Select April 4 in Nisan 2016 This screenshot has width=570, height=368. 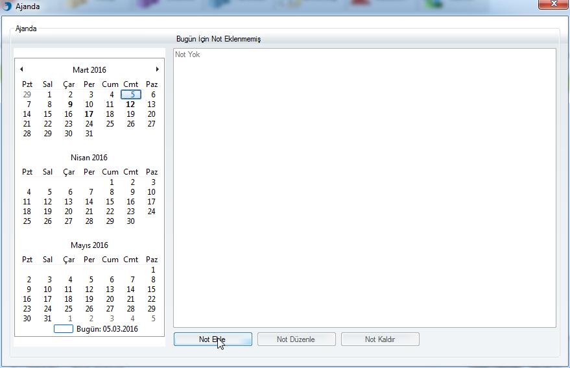click(29, 192)
